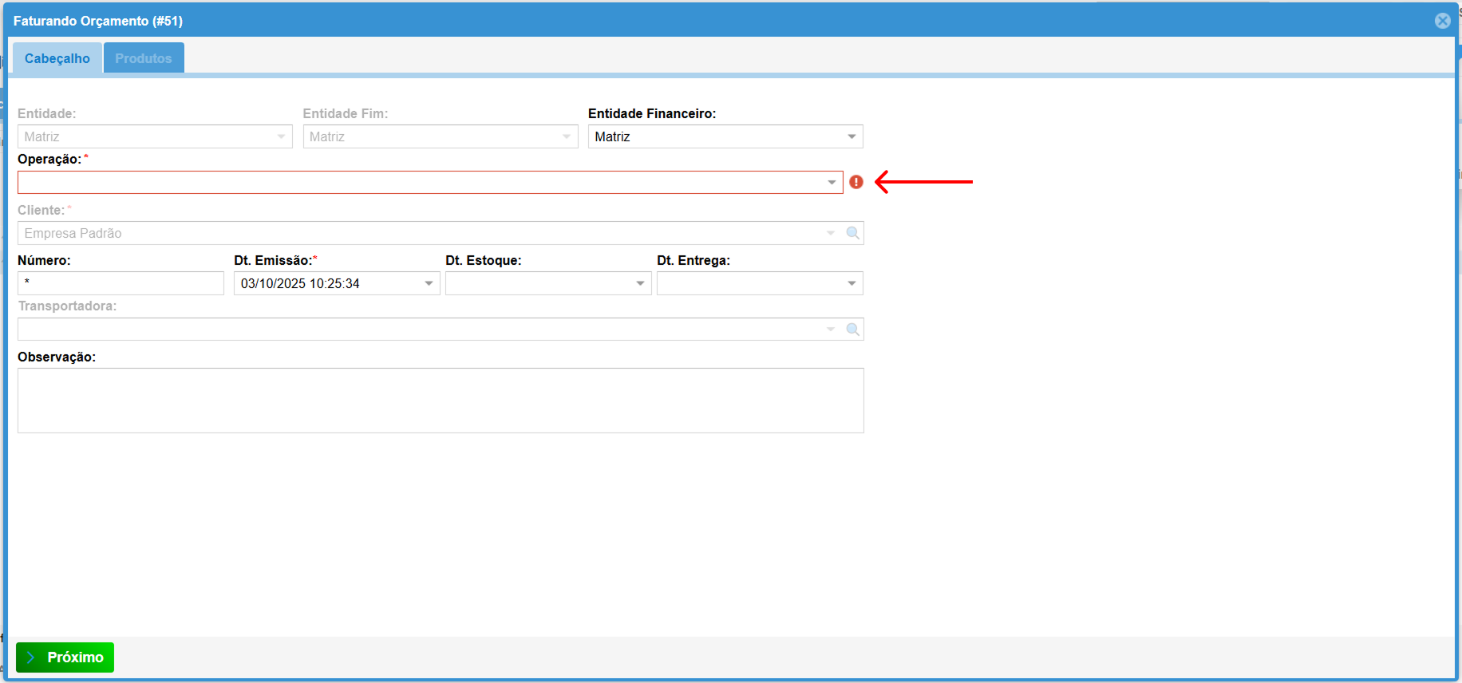1462x683 pixels.
Task: Click the Cliente search magnifier icon
Action: coord(853,233)
